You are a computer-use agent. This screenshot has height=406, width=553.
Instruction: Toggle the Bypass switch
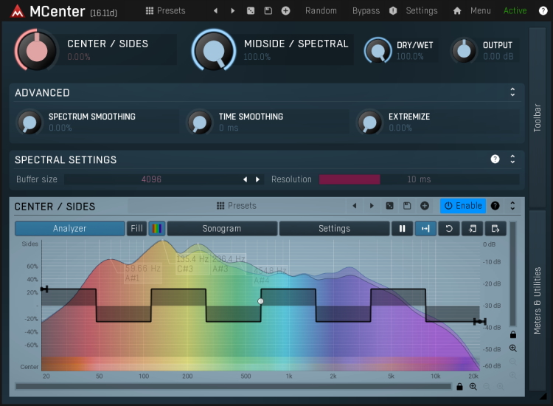pyautogui.click(x=366, y=11)
